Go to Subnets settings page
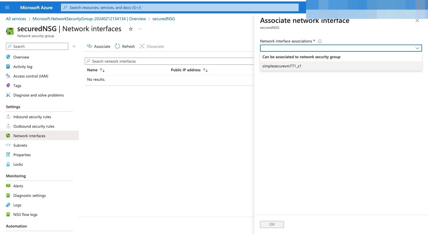 pyautogui.click(x=20, y=145)
